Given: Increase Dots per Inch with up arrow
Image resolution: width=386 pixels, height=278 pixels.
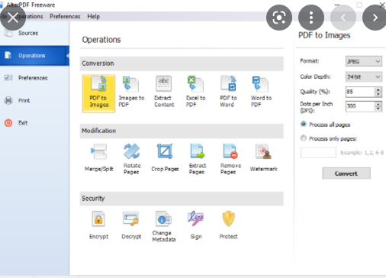Looking at the screenshot, I should tap(378, 104).
